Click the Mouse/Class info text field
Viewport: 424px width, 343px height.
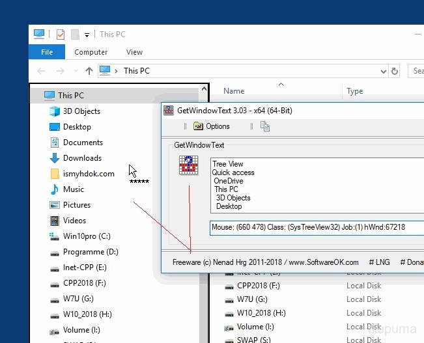[316, 228]
